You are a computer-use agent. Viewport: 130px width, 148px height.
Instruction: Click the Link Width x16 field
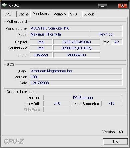pos(57,103)
